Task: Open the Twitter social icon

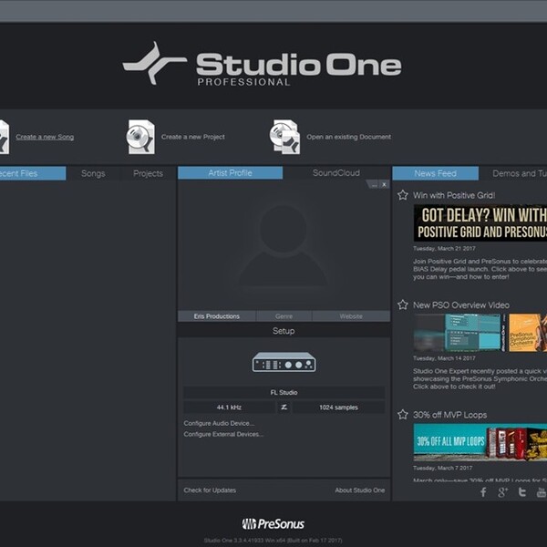Action: [522, 492]
